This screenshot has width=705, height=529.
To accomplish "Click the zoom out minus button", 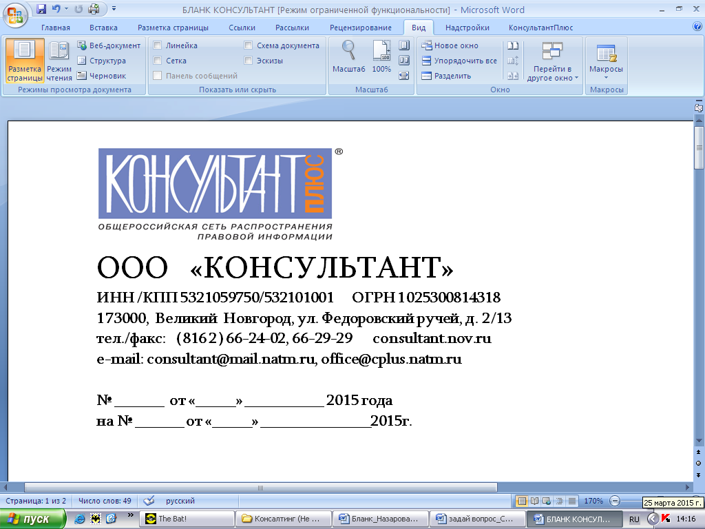I will point(615,501).
